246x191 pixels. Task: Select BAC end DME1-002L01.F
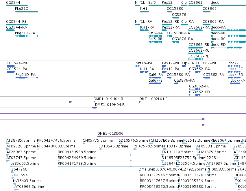[x=140, y=102]
